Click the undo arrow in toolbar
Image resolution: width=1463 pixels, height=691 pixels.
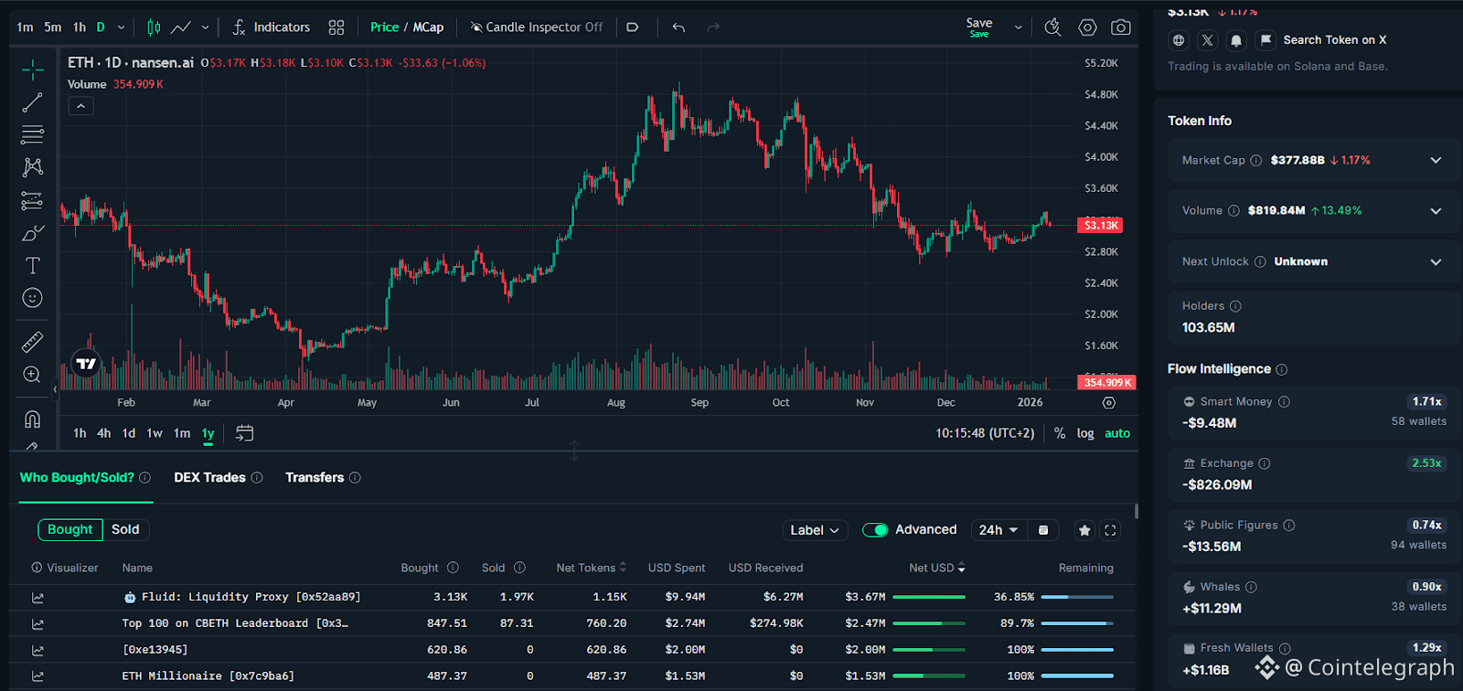(x=678, y=27)
